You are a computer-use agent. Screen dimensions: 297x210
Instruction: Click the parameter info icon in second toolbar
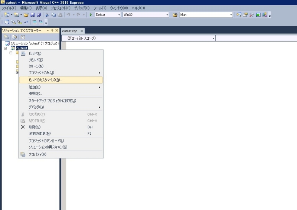13,22
